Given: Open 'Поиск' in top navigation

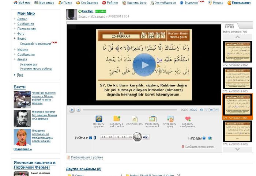Looking at the screenshot, I should pyautogui.click(x=68, y=3).
